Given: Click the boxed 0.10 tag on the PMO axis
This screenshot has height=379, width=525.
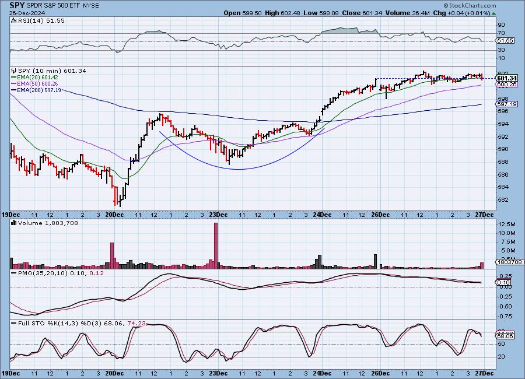Looking at the screenshot, I should pos(504,283).
